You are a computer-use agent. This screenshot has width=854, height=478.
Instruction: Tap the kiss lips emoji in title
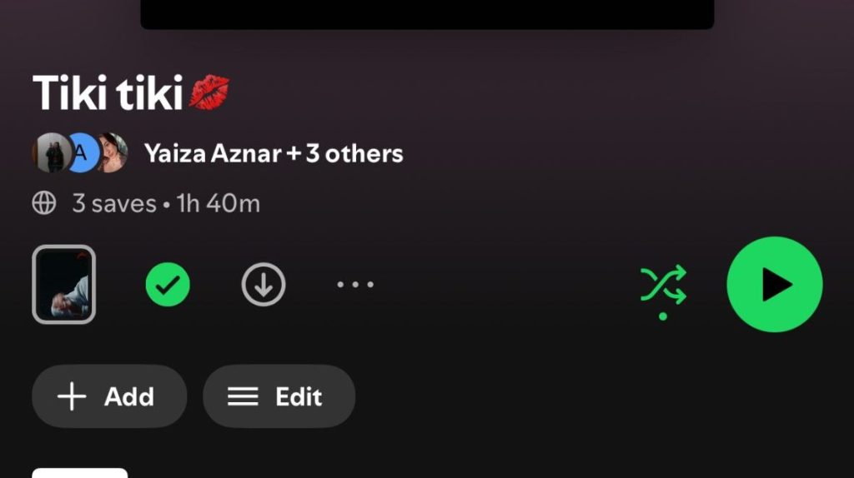click(x=209, y=92)
